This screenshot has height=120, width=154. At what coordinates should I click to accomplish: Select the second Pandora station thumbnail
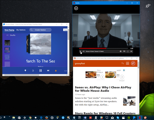click(x=7, y=50)
